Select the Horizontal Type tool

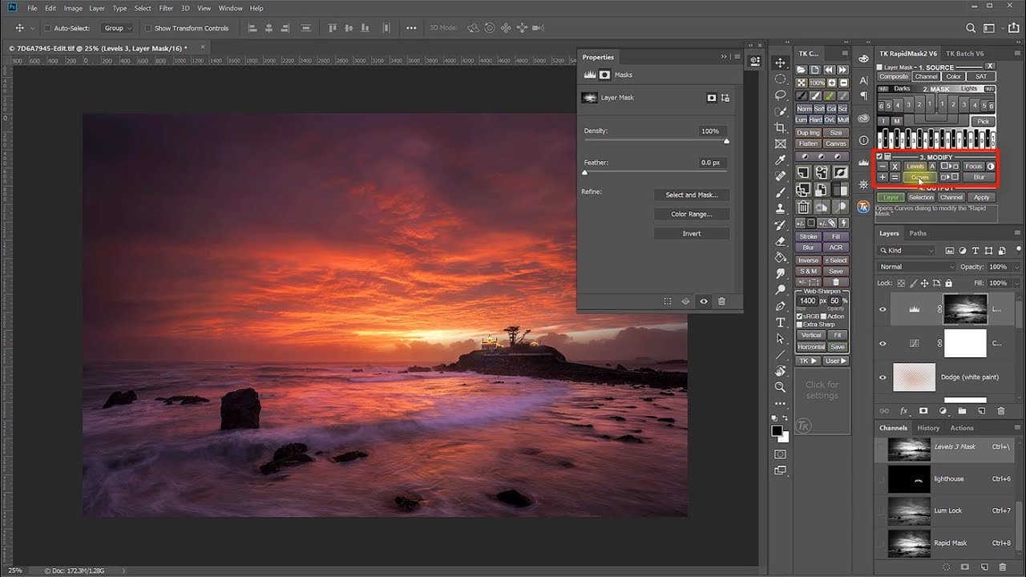[780, 322]
